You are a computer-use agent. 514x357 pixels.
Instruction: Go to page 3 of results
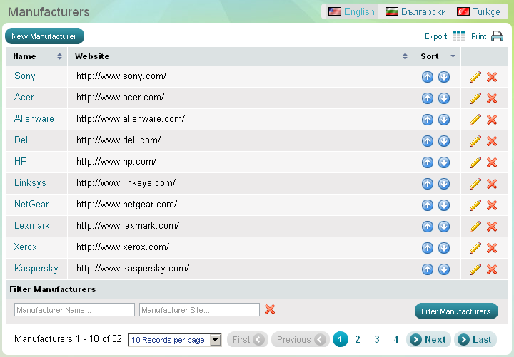point(377,340)
